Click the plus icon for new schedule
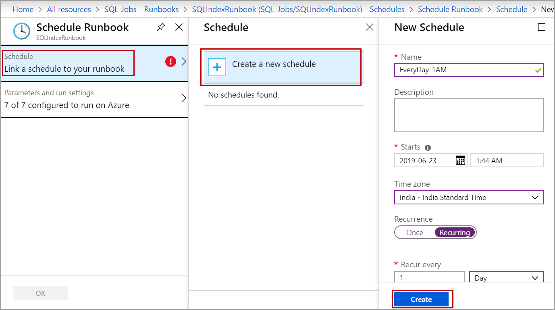The image size is (555, 310). click(217, 67)
